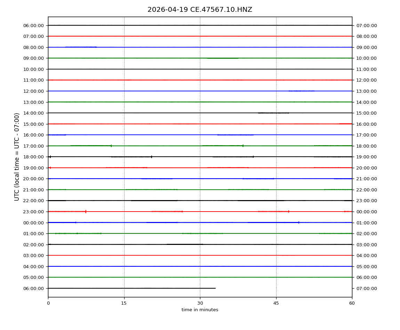Click the left-axis UTC label 03:00:00
This screenshot has height=330, width=400.
click(34, 255)
